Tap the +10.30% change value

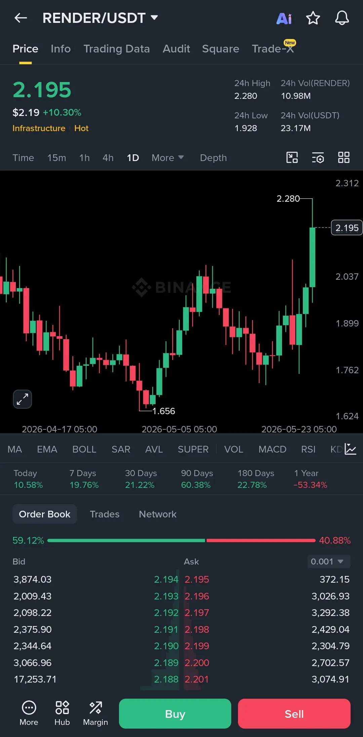[x=62, y=112]
